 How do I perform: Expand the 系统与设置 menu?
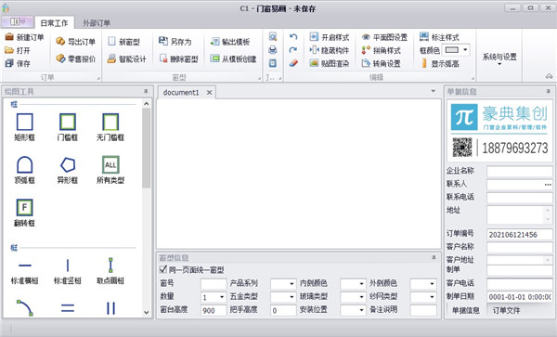pyautogui.click(x=499, y=58)
